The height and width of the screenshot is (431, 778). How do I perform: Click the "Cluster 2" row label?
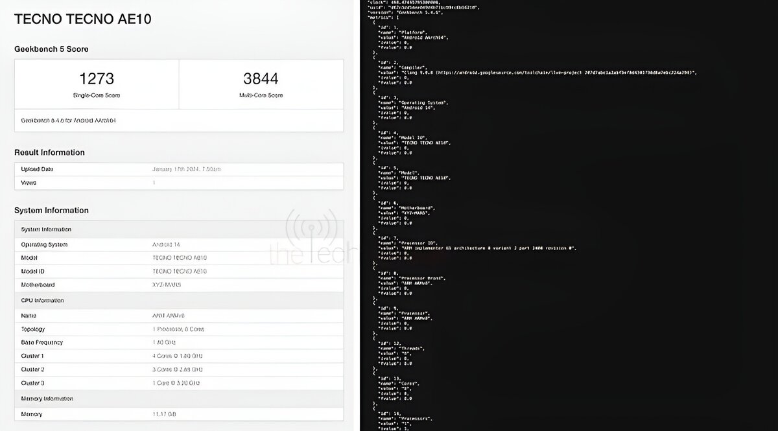[x=32, y=369]
